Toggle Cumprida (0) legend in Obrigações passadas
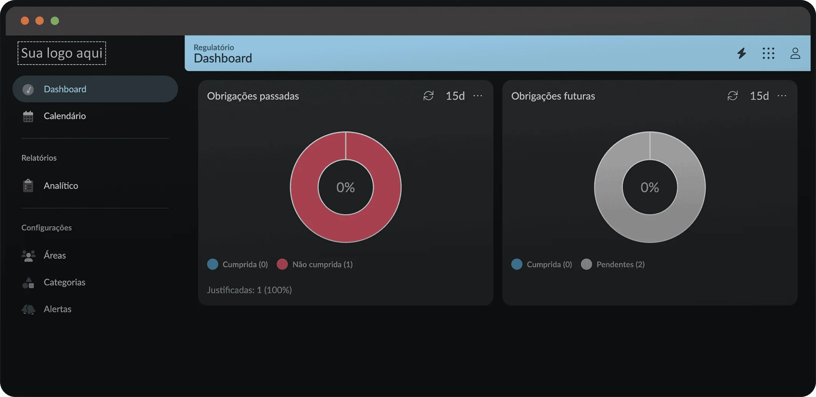The height and width of the screenshot is (397, 816). 238,264
